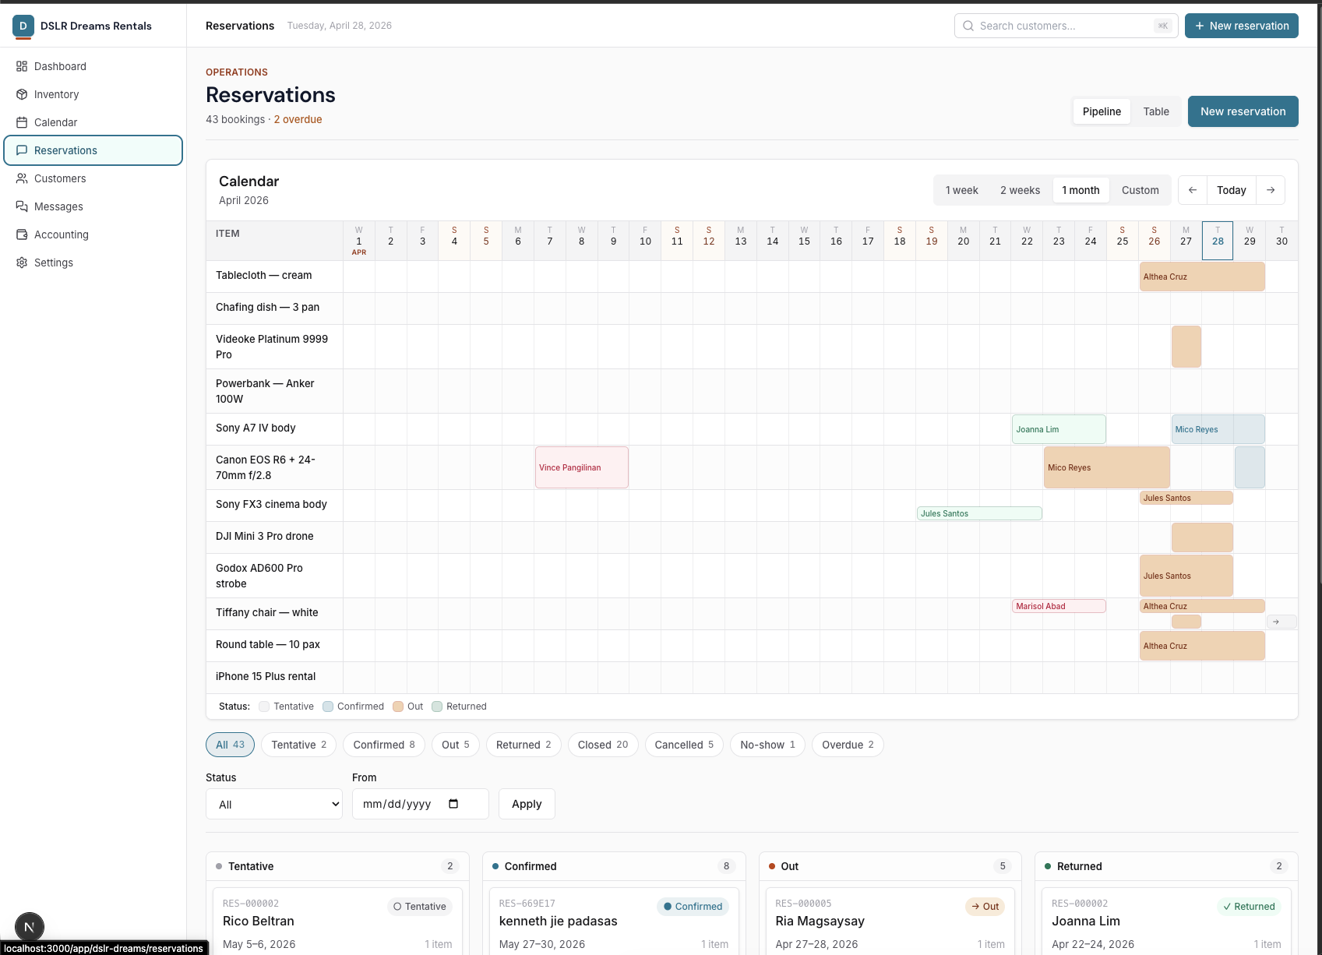
Task: Click the Joanna Lim booking bar on Sony A7
Action: (1058, 428)
